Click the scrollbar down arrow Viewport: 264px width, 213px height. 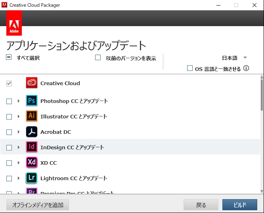click(x=262, y=191)
